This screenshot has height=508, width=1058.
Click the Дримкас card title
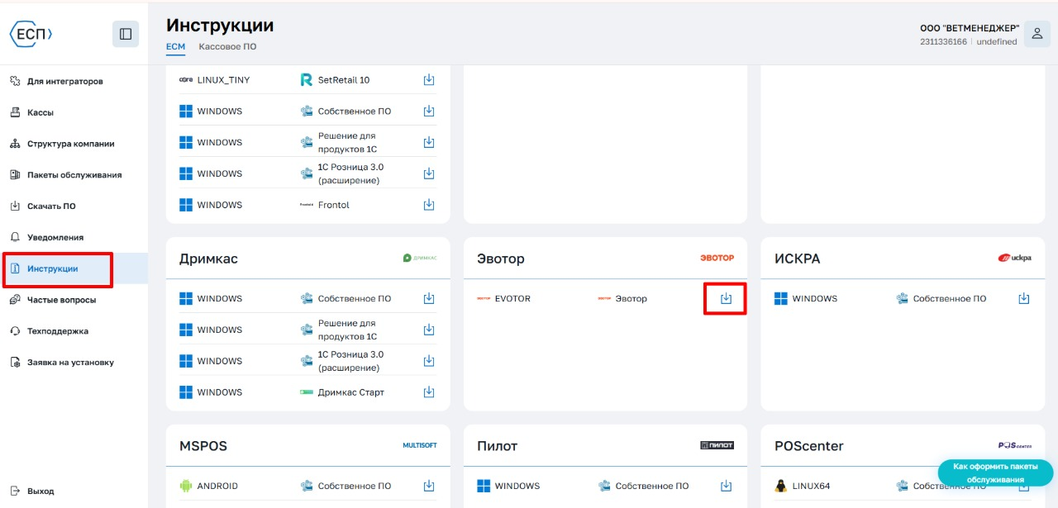tap(208, 259)
